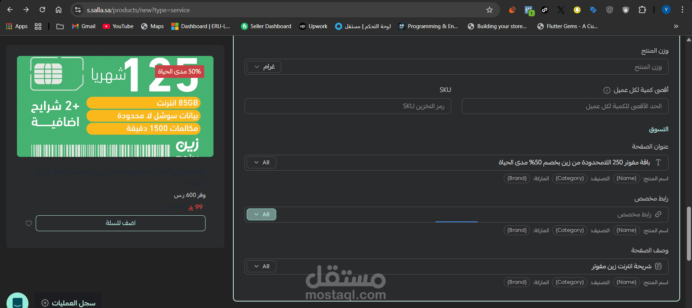Bookmark this page with the star icon
This screenshot has width=692, height=308.
489,10
